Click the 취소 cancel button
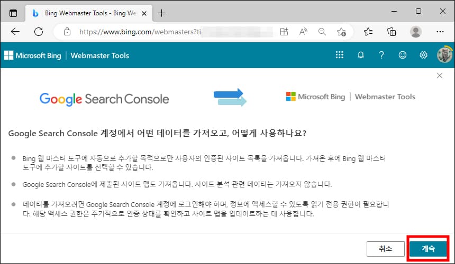455x264 pixels. pyautogui.click(x=385, y=249)
